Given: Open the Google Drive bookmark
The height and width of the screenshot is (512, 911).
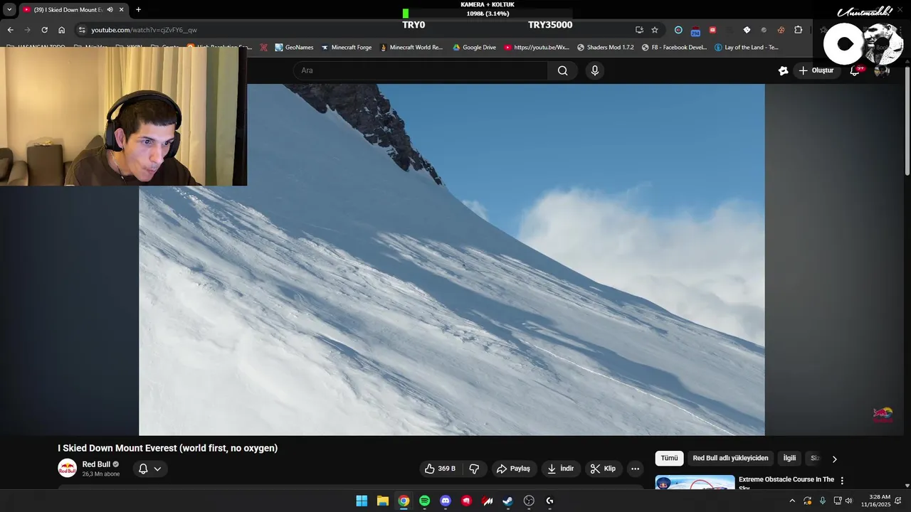Looking at the screenshot, I should click(474, 48).
